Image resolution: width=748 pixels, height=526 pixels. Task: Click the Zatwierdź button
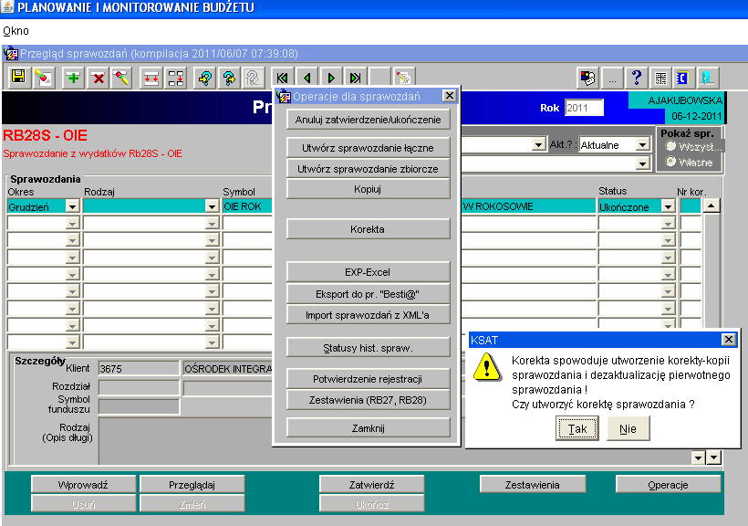(x=371, y=485)
